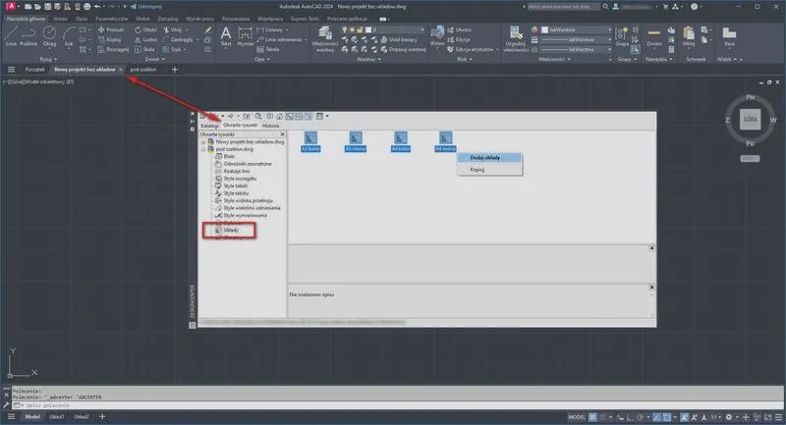Expand the Rysuj panel dropdown arrow
Screen dimensions: 786x425
[55, 59]
